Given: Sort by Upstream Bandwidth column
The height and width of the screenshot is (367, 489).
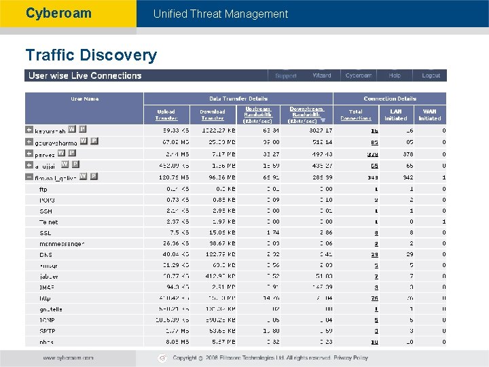Looking at the screenshot, I should click(258, 115).
